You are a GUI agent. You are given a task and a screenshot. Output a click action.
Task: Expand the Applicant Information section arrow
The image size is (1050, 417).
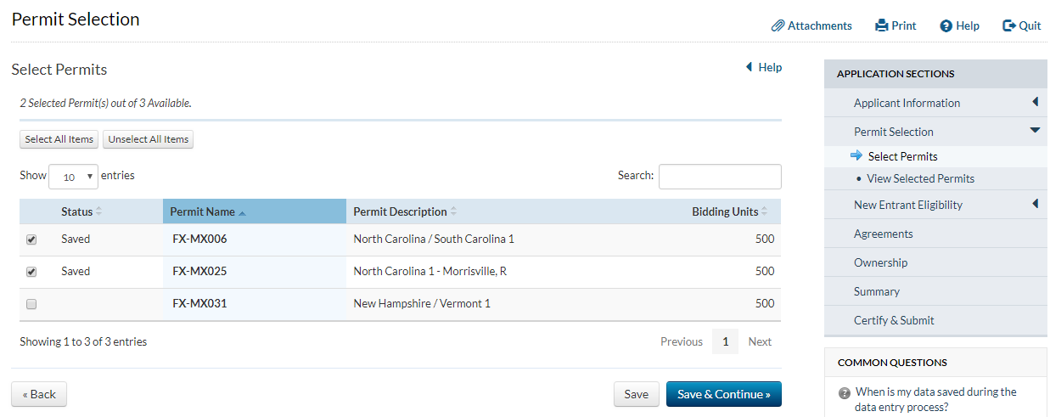click(x=1035, y=103)
